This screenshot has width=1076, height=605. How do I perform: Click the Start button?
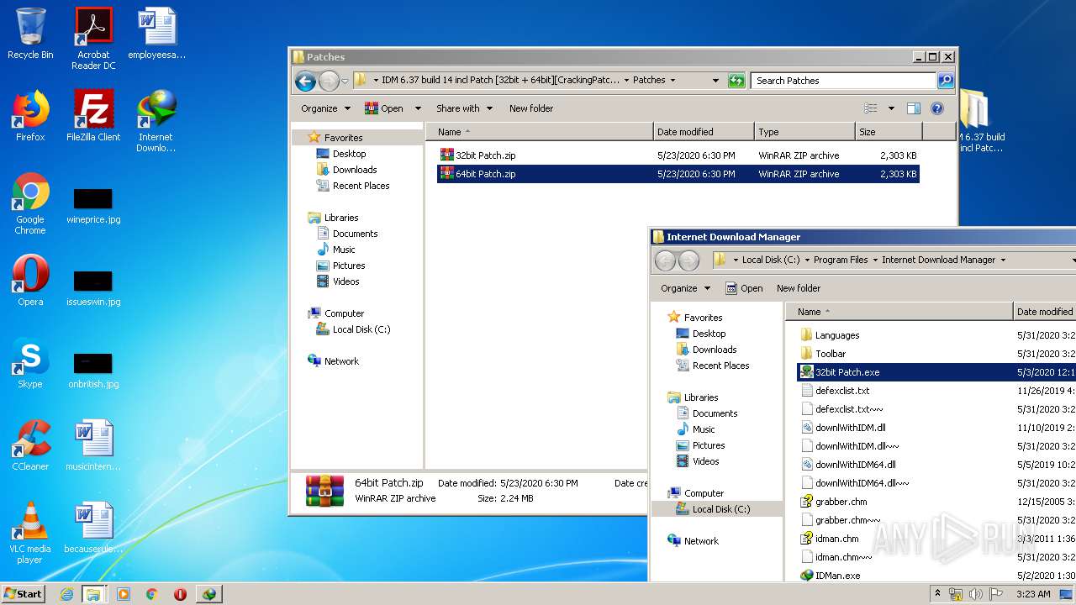24,594
